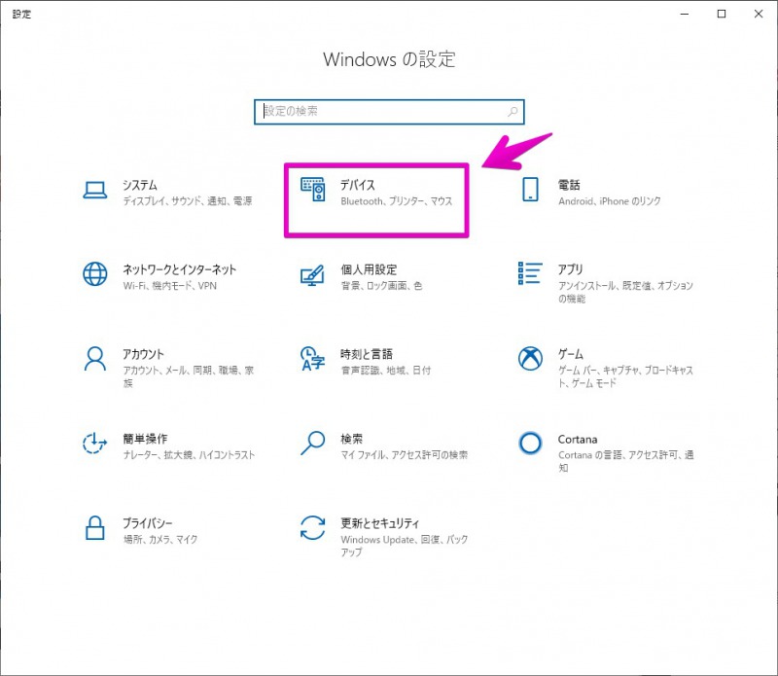Image resolution: width=778 pixels, height=676 pixels.
Task: Click 'ディスプレイ、サウンド、通知、電源' description
Action: click(188, 201)
